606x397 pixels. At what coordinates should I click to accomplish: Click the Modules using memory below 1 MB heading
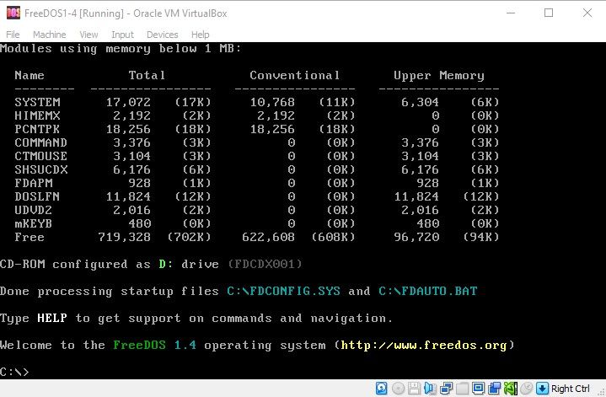121,48
